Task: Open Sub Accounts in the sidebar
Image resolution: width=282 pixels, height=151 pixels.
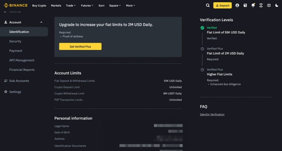Action: point(19,81)
